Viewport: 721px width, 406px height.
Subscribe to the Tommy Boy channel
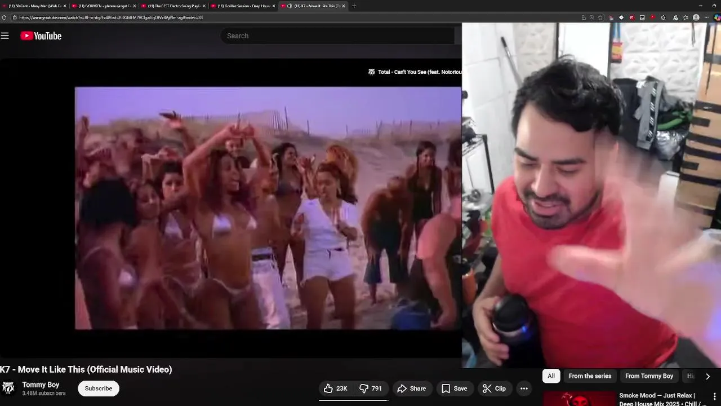point(99,389)
